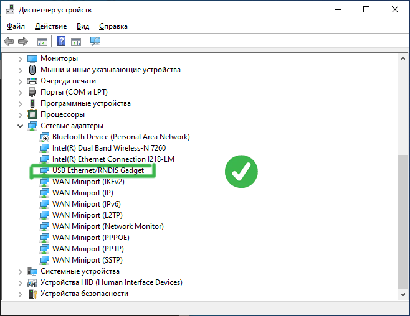Click the scrollbar up arrow

coord(403,58)
